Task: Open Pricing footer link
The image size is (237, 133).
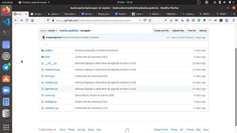Action: [x=174, y=130]
